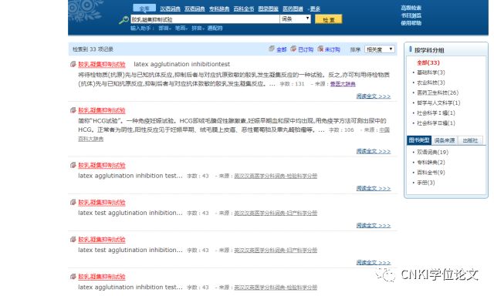Switch to 图录图鉴 category
494x296 pixels.
tap(269, 8)
